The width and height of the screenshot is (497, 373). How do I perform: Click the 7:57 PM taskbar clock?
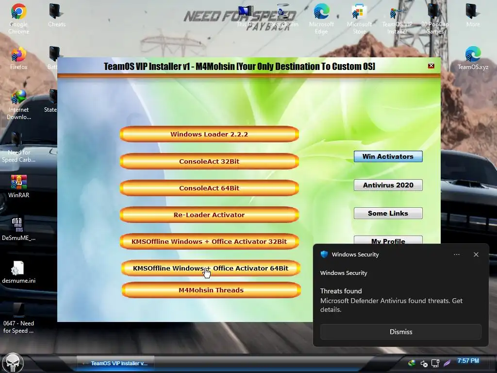[x=468, y=361]
